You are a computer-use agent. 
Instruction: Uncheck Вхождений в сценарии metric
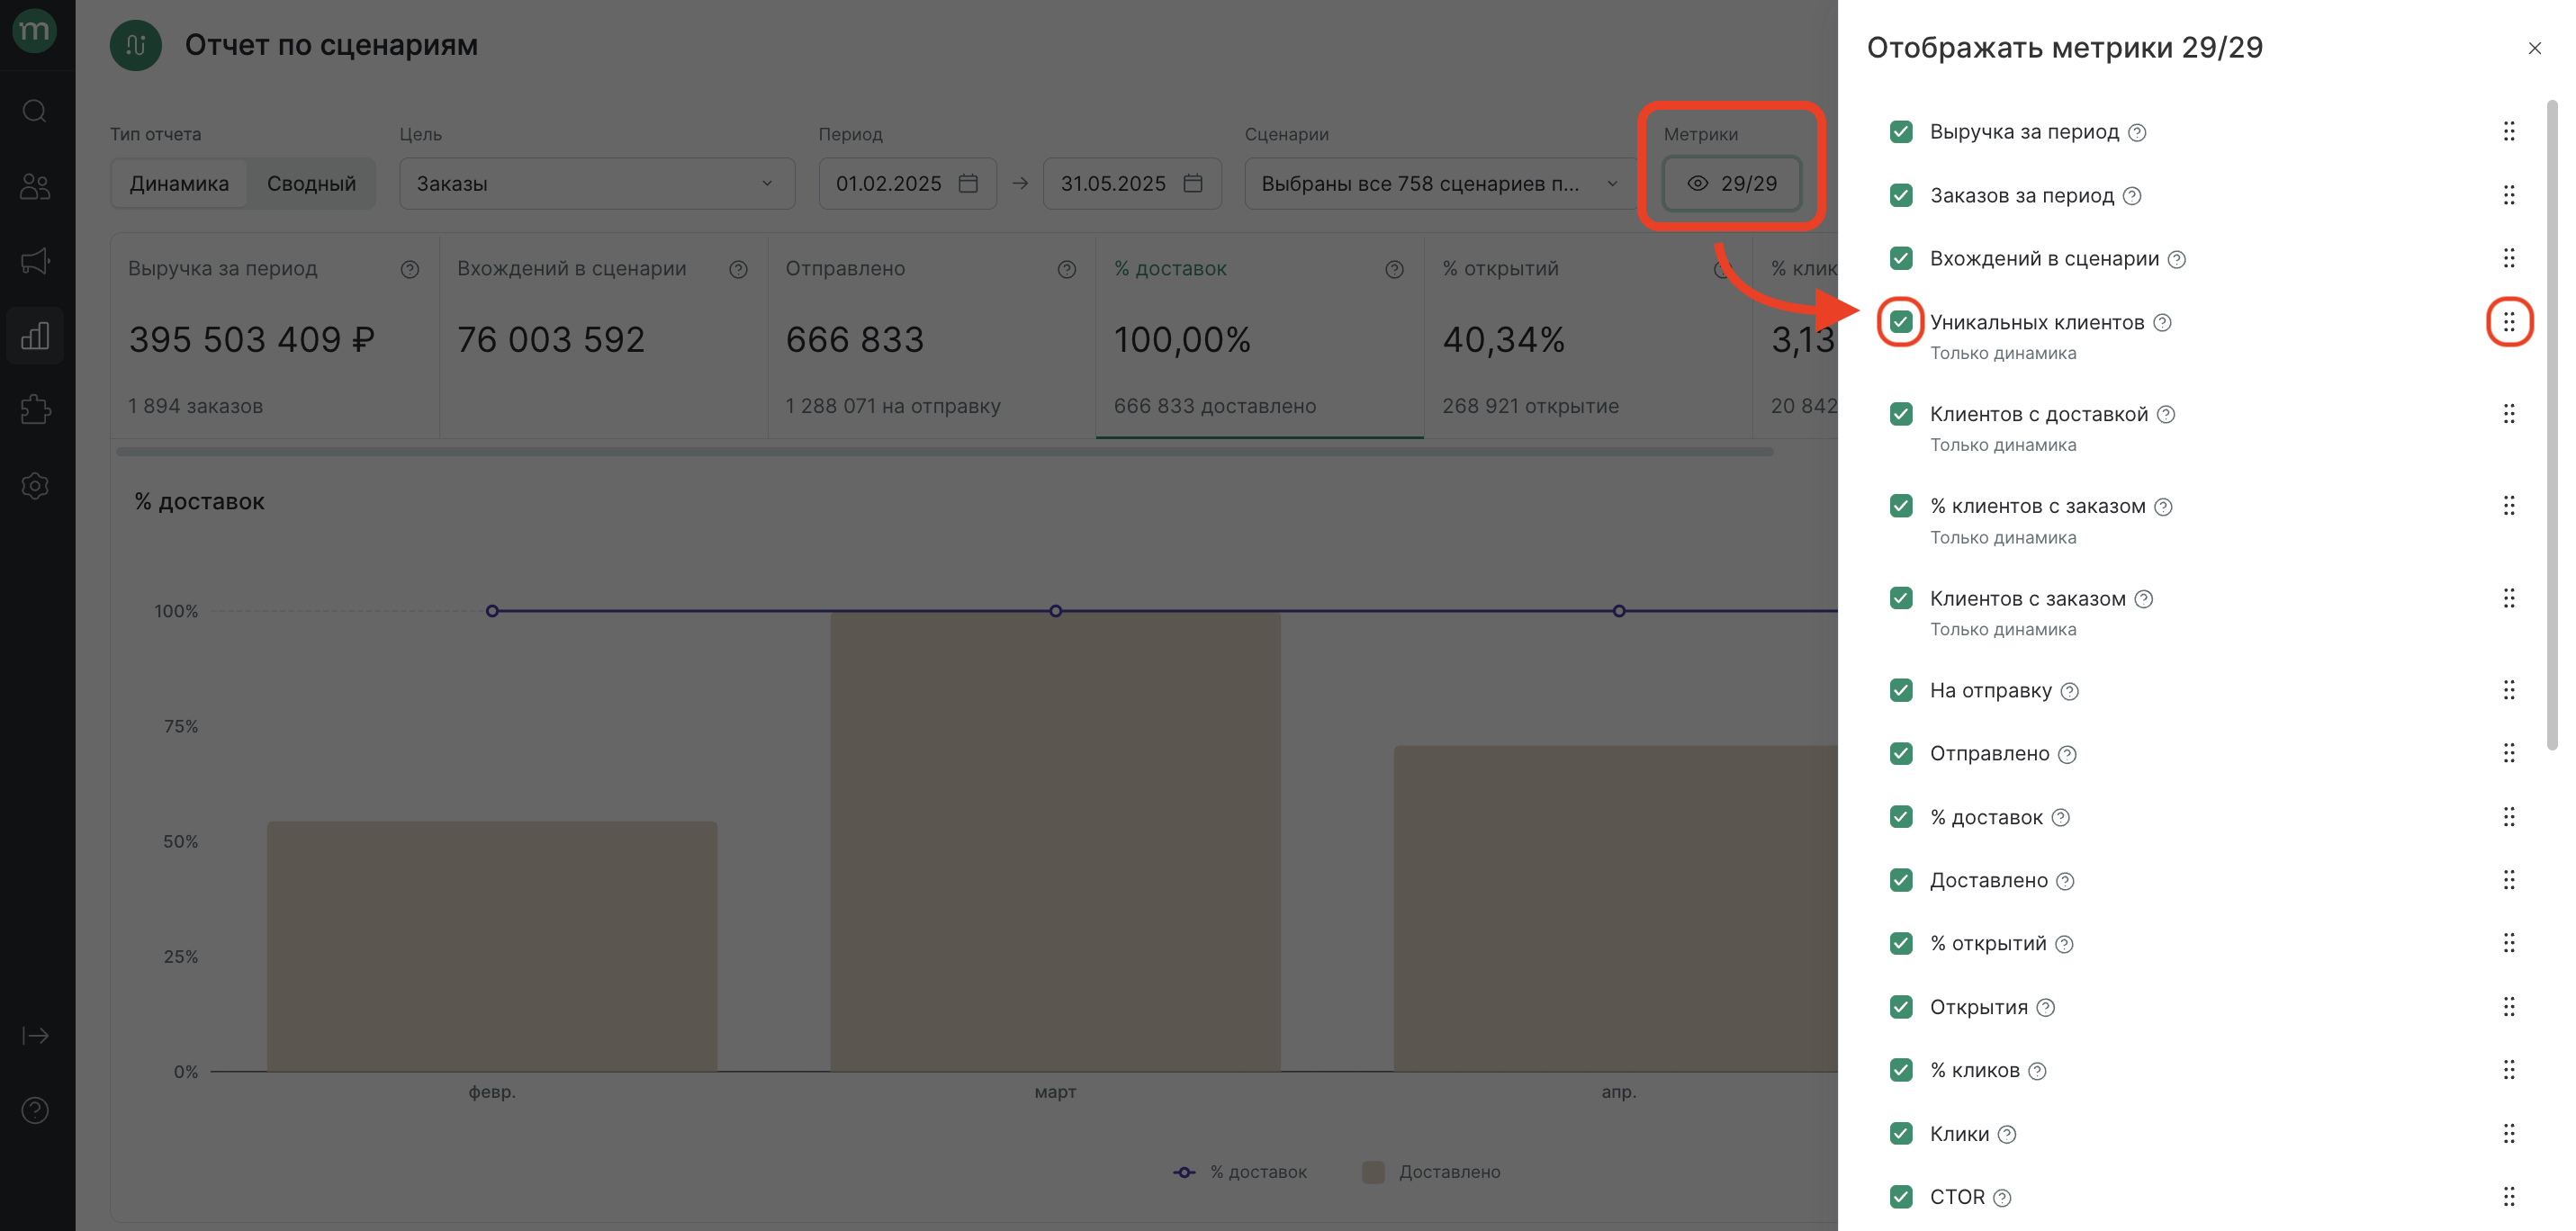(x=1901, y=258)
